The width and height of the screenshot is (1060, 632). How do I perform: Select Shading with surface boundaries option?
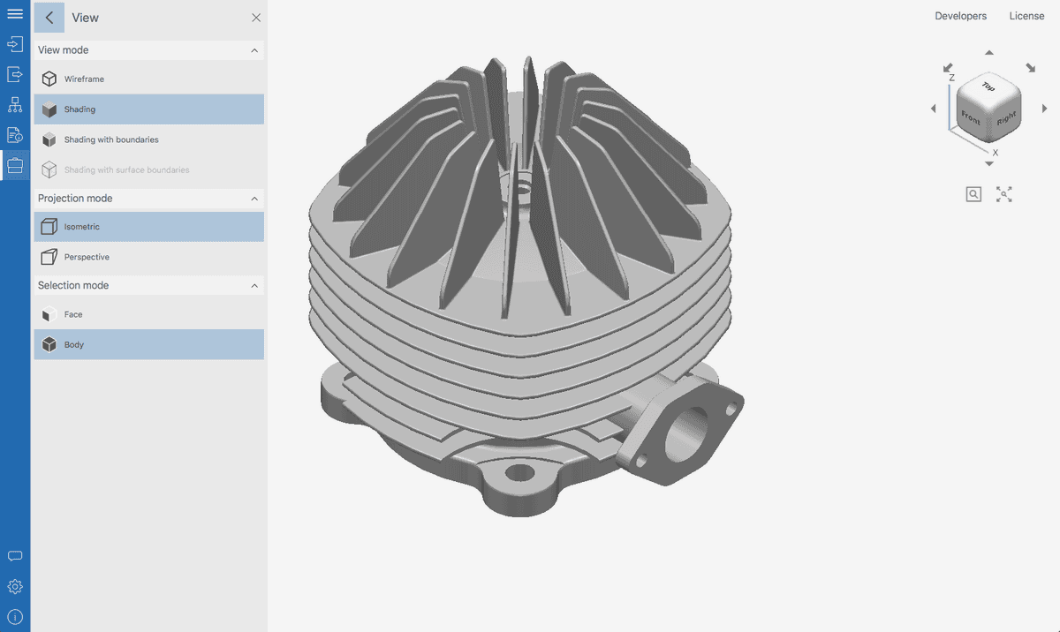(x=149, y=169)
